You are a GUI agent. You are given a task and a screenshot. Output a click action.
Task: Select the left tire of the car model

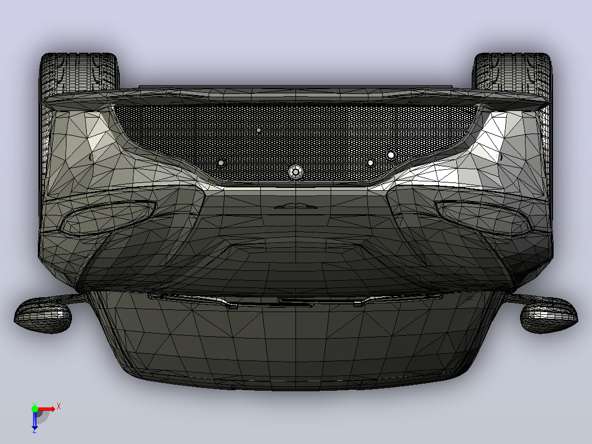click(79, 72)
